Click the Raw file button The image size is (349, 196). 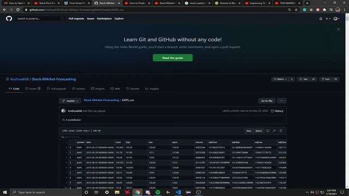tap(249, 131)
